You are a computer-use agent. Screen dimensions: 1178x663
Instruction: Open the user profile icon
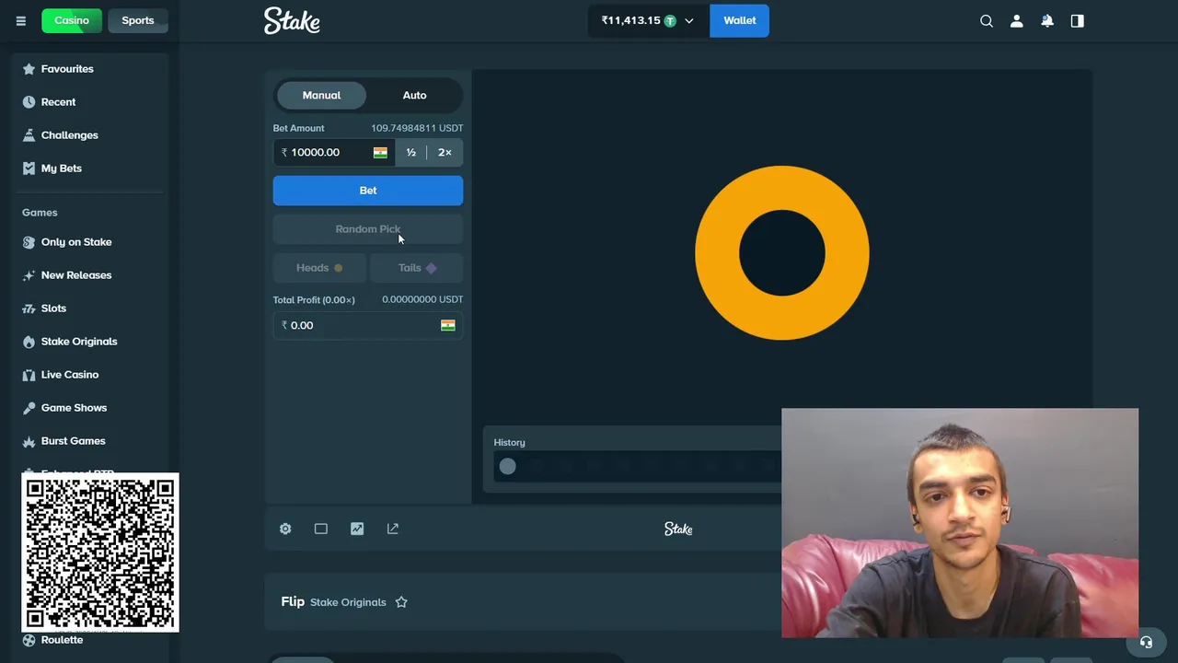tap(1017, 20)
